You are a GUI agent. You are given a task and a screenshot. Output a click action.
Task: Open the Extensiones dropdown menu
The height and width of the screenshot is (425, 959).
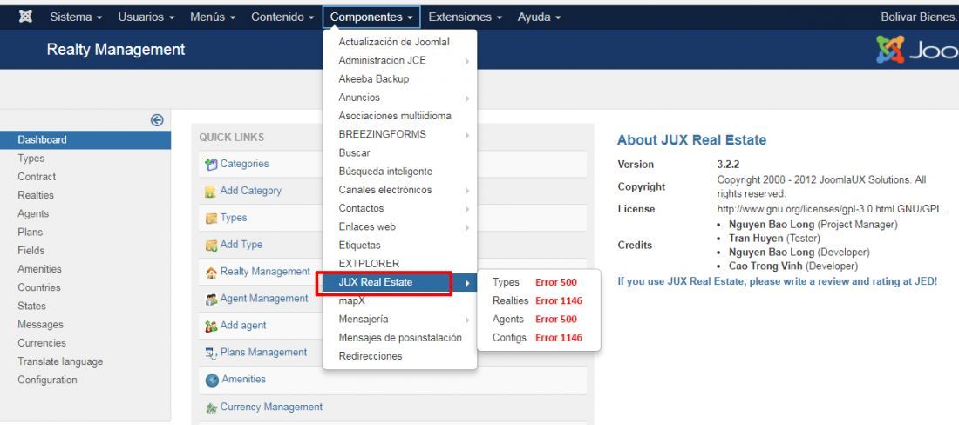coord(466,17)
